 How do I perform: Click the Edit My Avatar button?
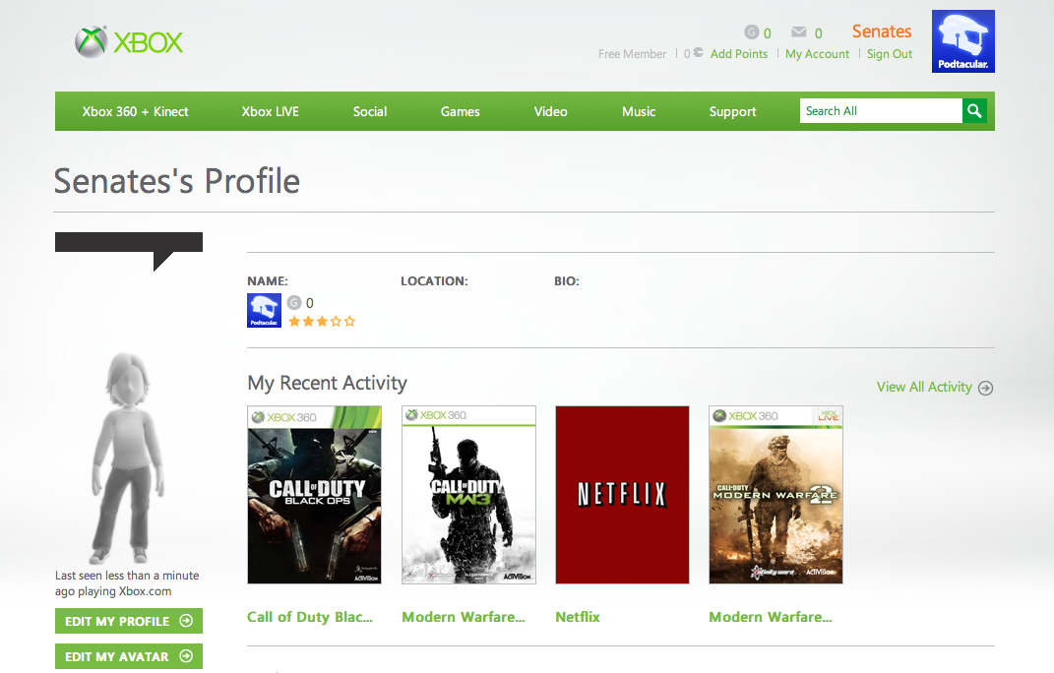(128, 656)
